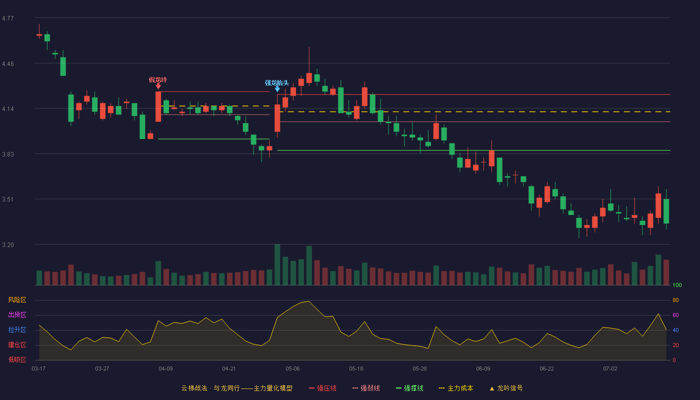Toggle the 龙吟信号 legend item

pyautogui.click(x=506, y=388)
